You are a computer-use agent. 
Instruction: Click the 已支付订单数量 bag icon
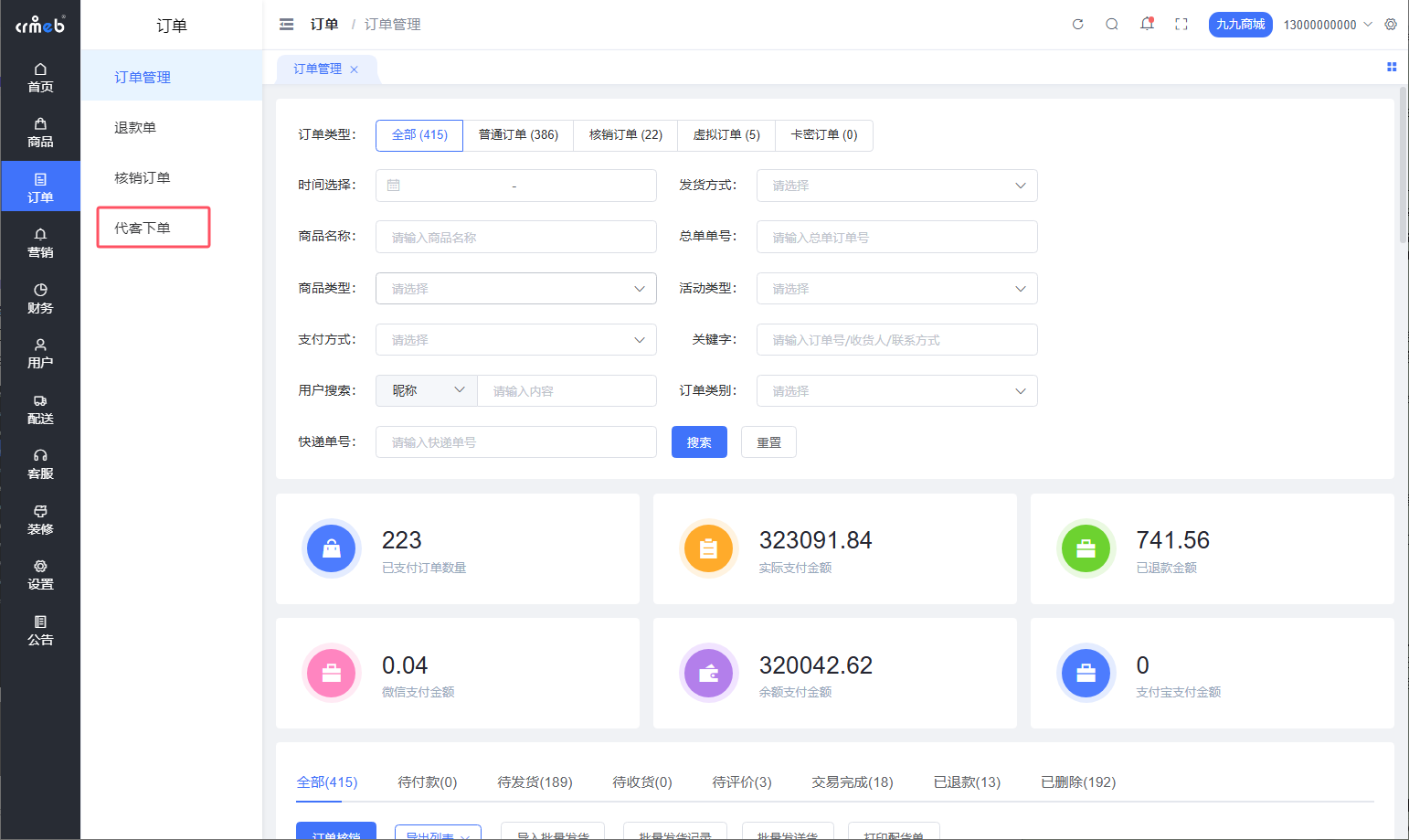click(332, 548)
